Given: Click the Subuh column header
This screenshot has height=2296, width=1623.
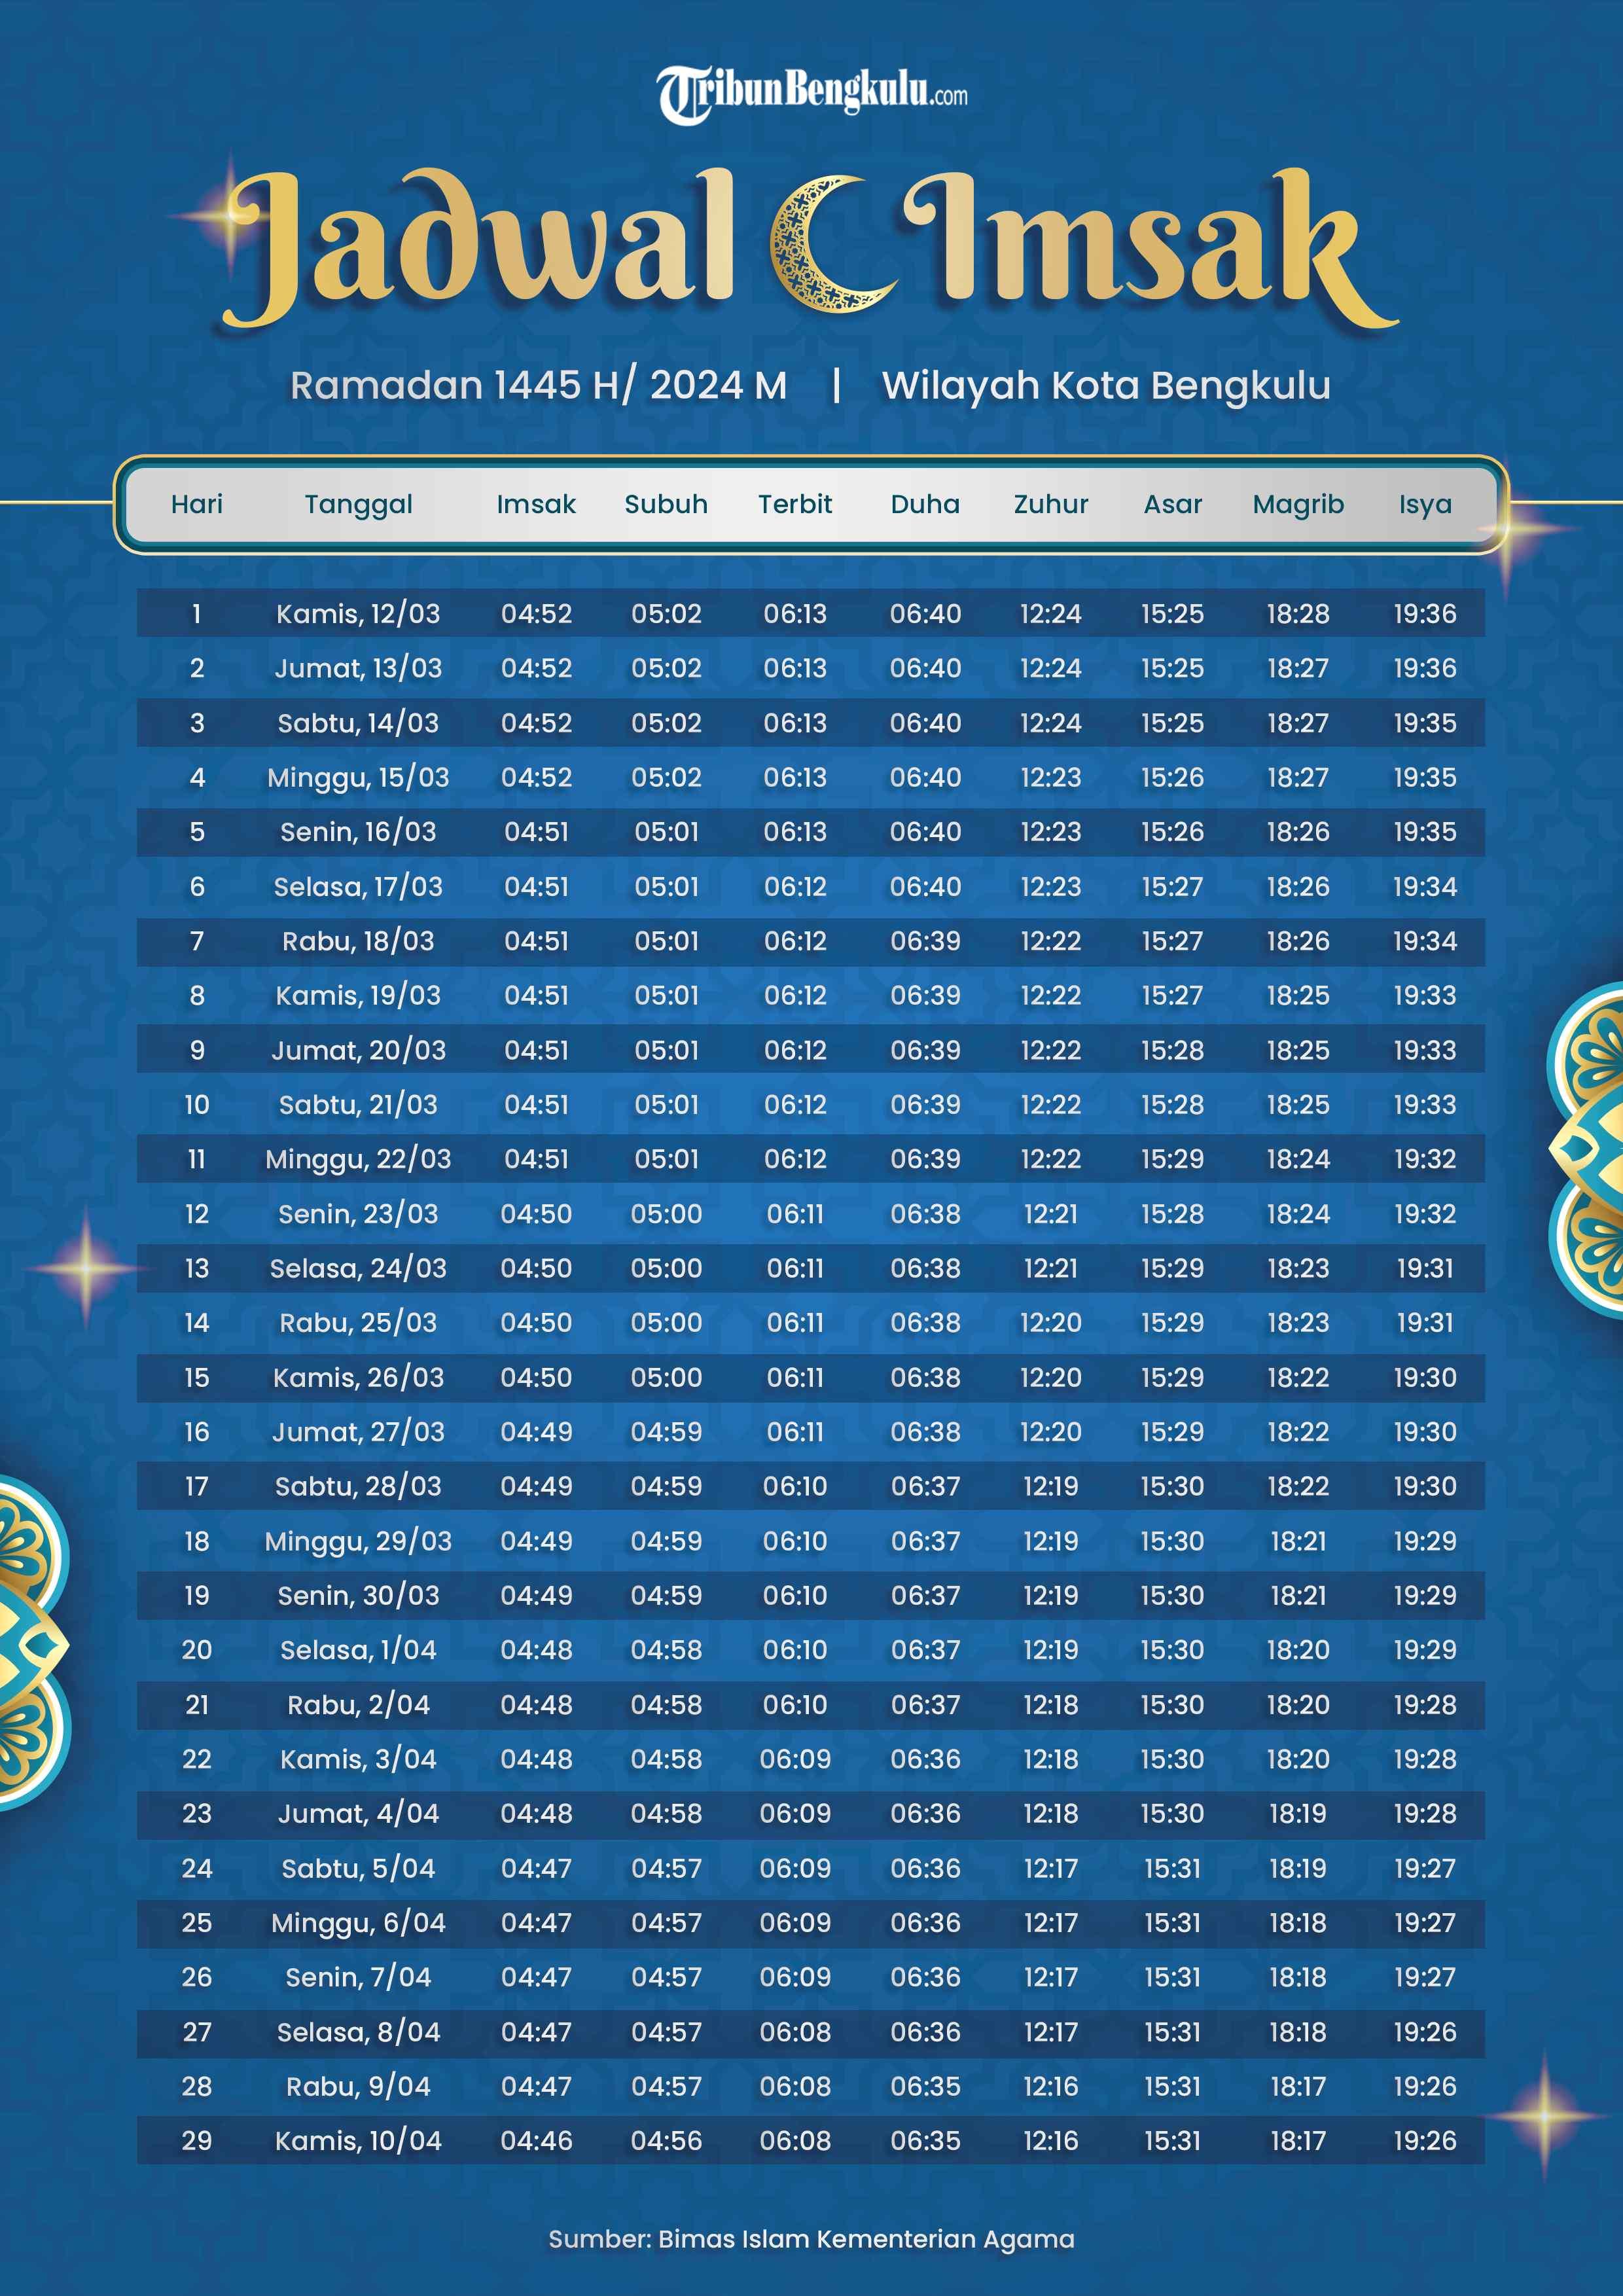Looking at the screenshot, I should click(666, 504).
